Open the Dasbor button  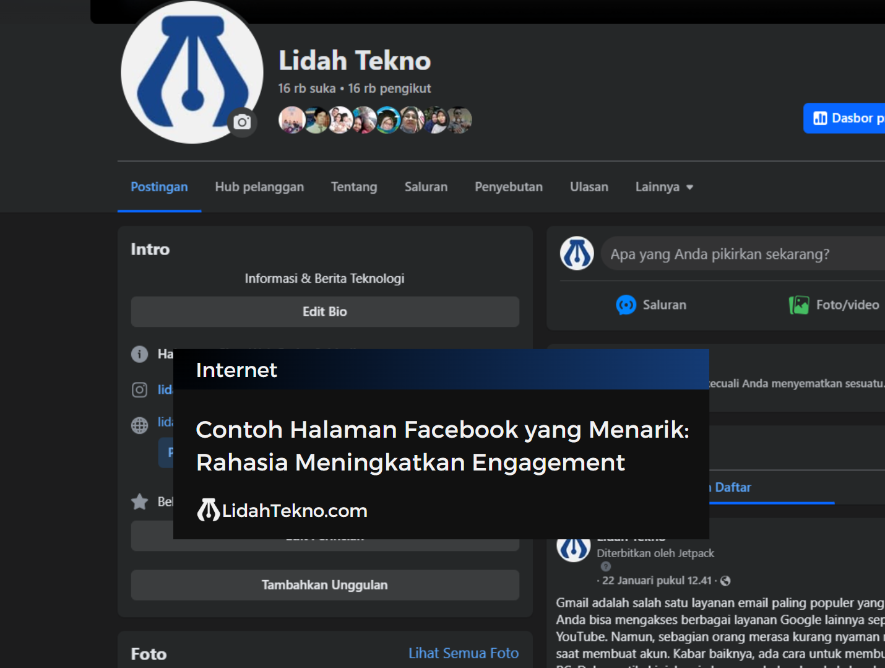coord(845,118)
